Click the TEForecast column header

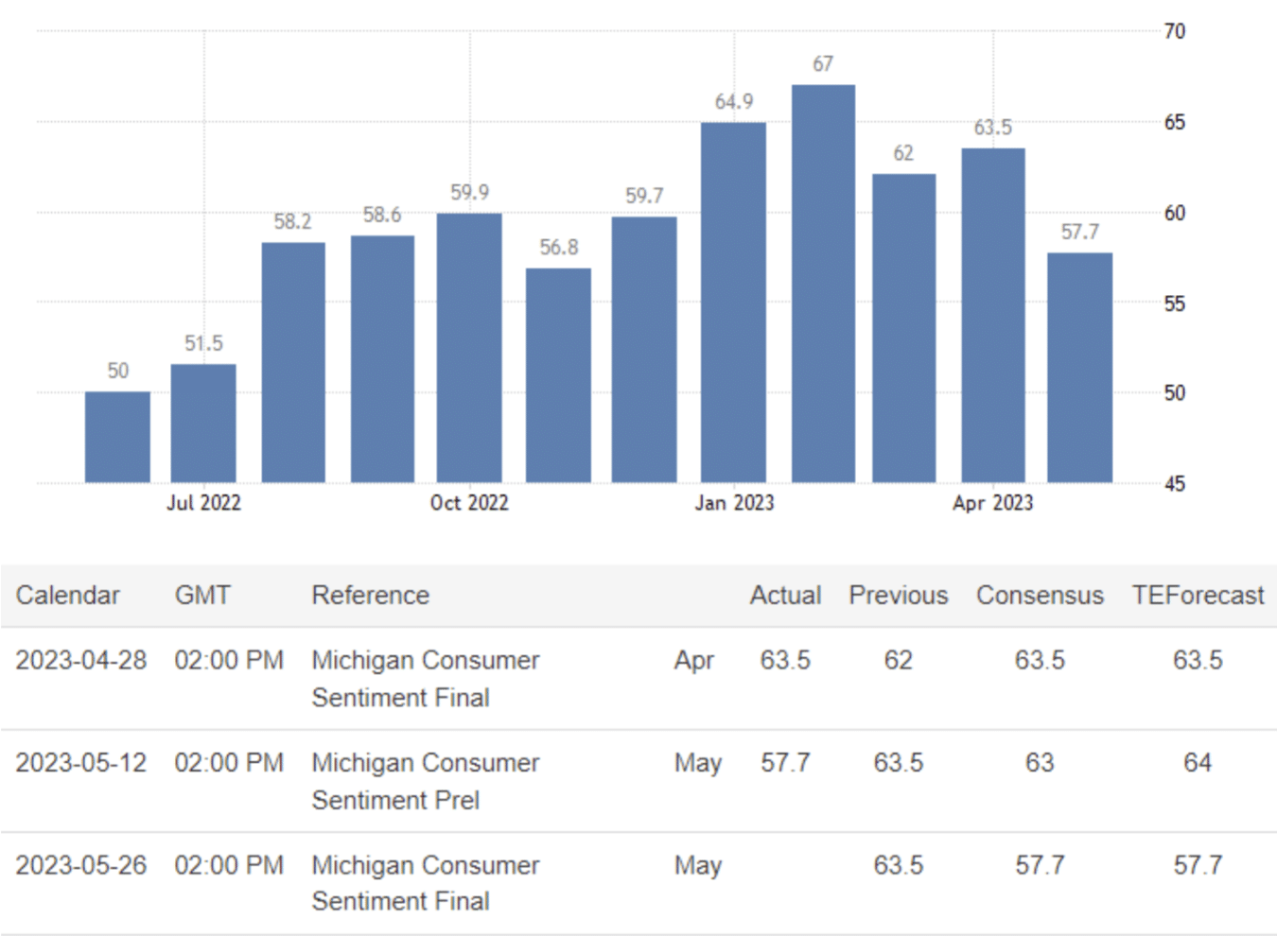coord(1198,596)
